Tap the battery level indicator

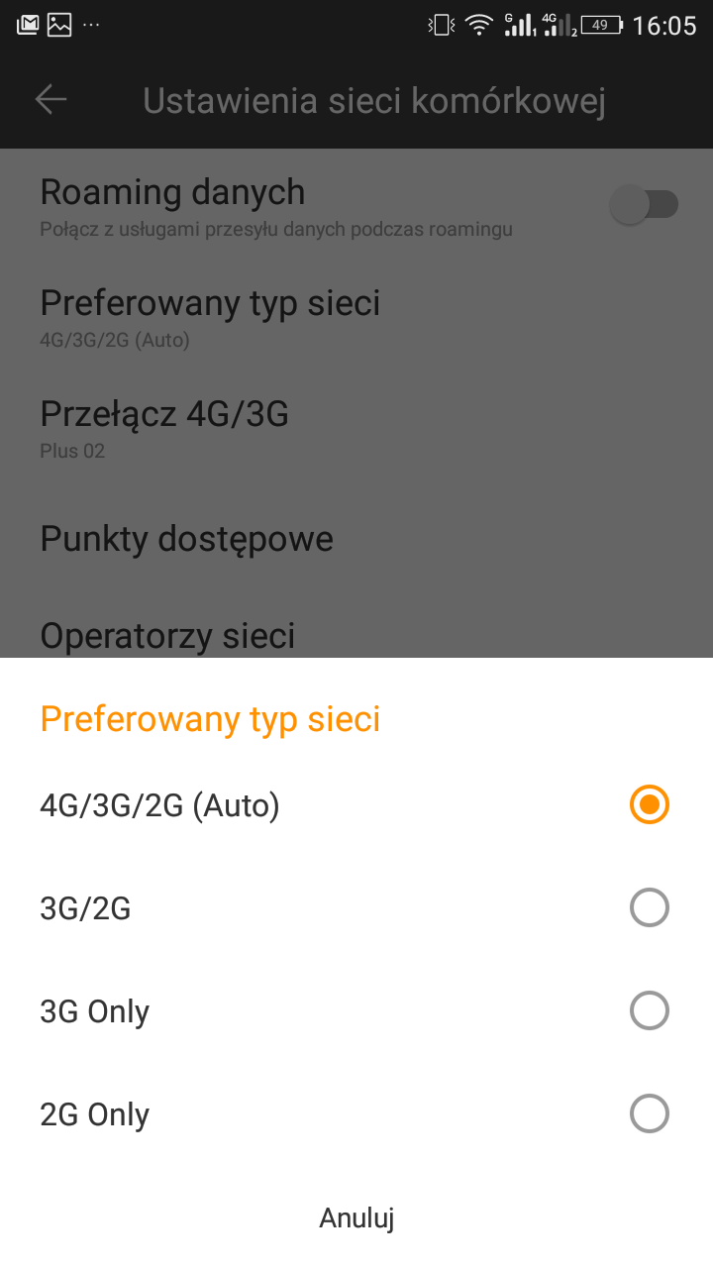point(602,25)
